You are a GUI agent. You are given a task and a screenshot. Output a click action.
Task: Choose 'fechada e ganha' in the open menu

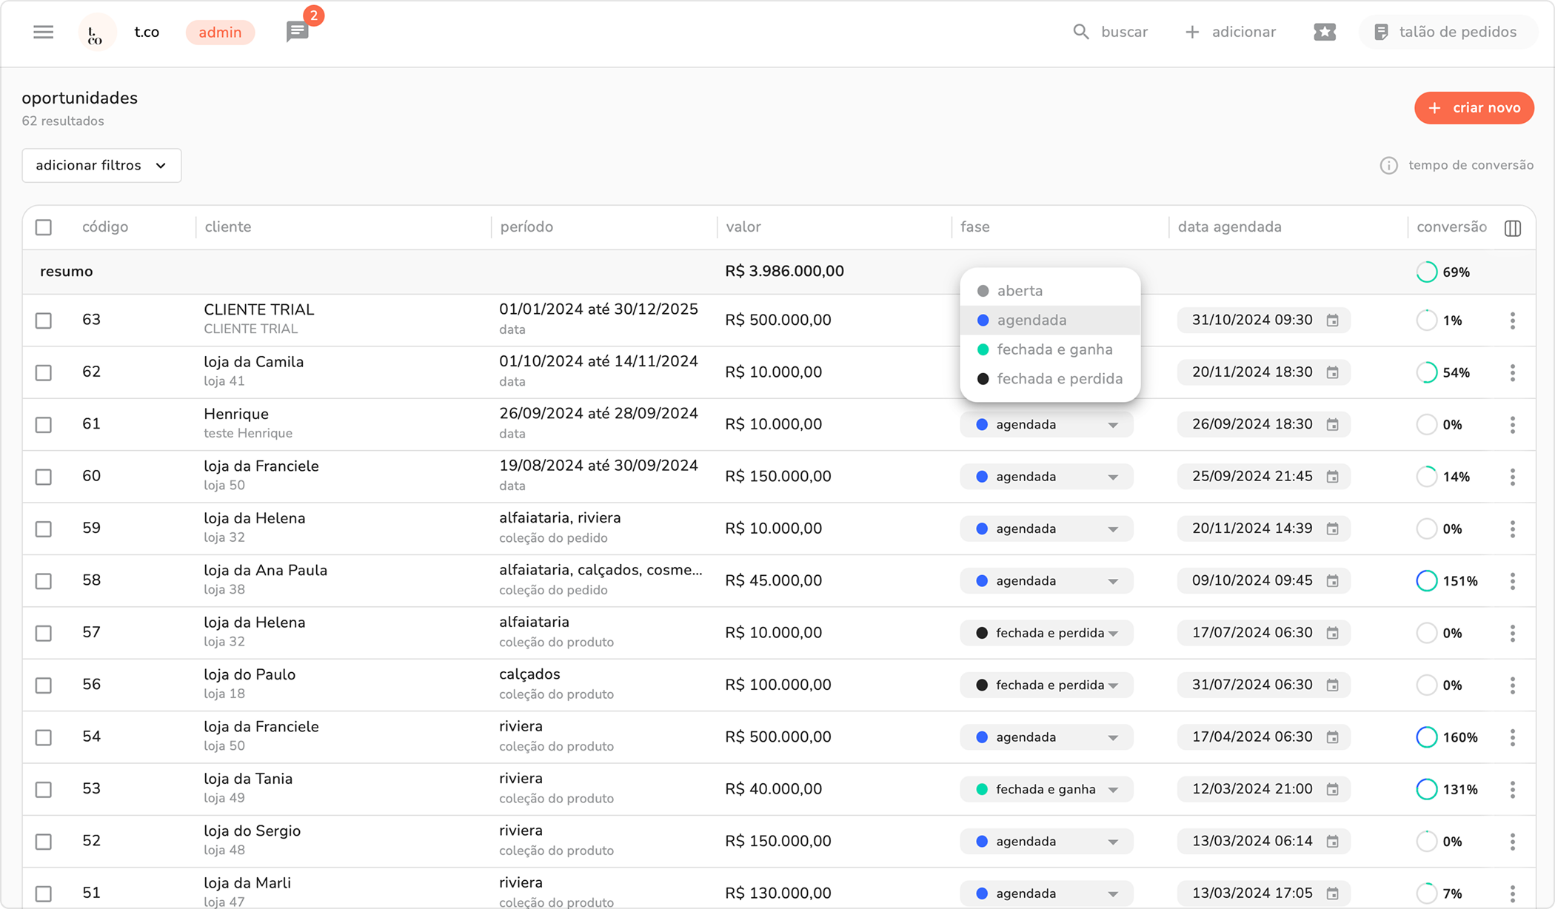(x=1054, y=349)
